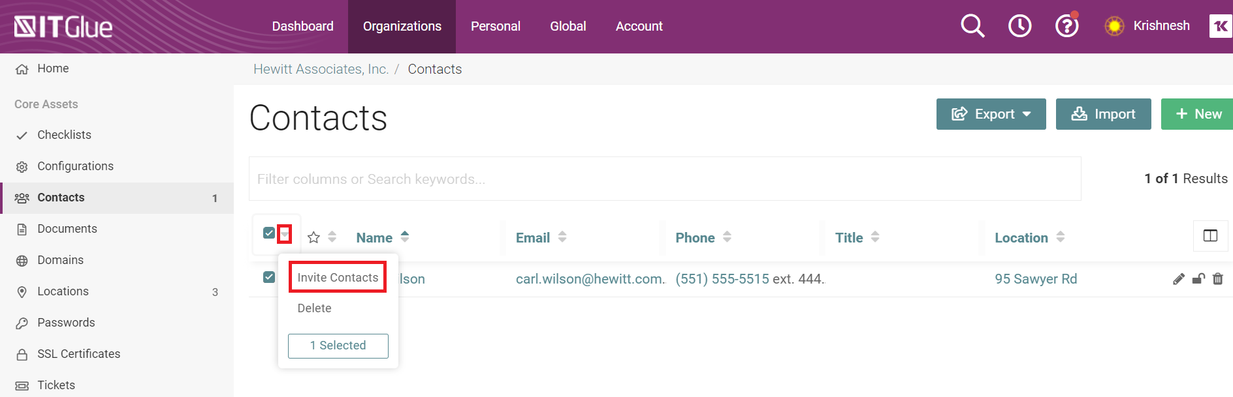Click the Domains globe icon
The image size is (1233, 397).
tap(22, 261)
